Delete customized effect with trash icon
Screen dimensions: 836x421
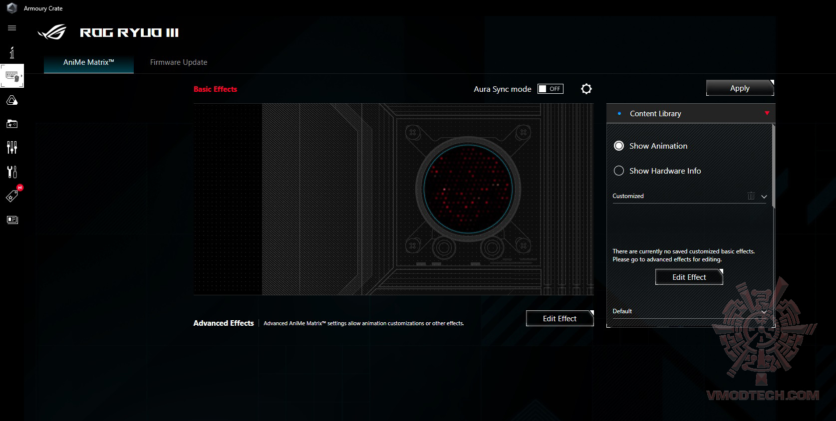751,196
